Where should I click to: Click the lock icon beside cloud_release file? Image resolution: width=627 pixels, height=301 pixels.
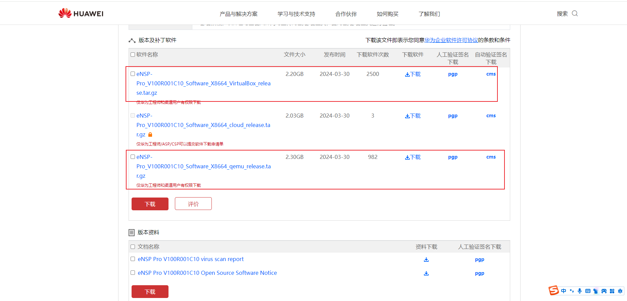pos(150,134)
